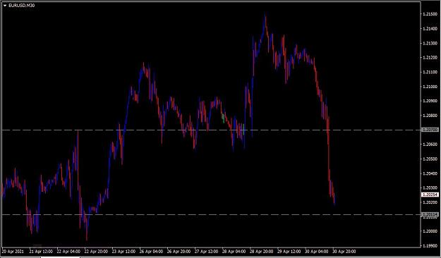This screenshot has height=258, width=441.
Task: Click the grey 1.20700 horizontal line price tag
Action: pyautogui.click(x=430, y=130)
